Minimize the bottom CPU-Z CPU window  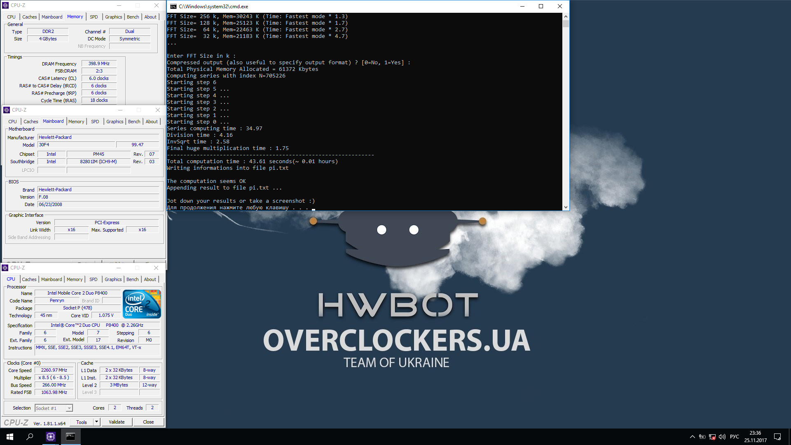(x=119, y=268)
